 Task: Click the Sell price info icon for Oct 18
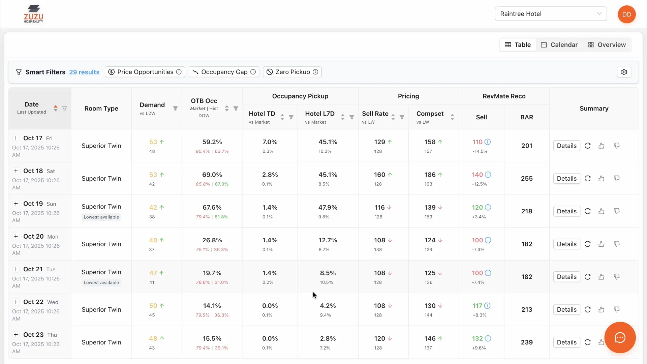(488, 175)
